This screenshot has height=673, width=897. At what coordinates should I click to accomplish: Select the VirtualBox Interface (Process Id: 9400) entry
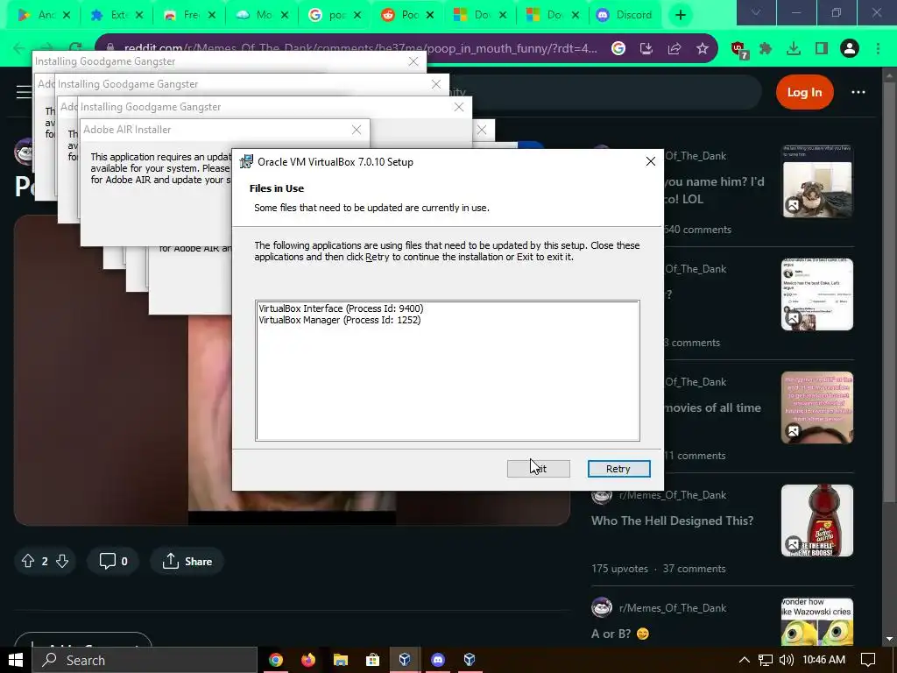coord(341,308)
